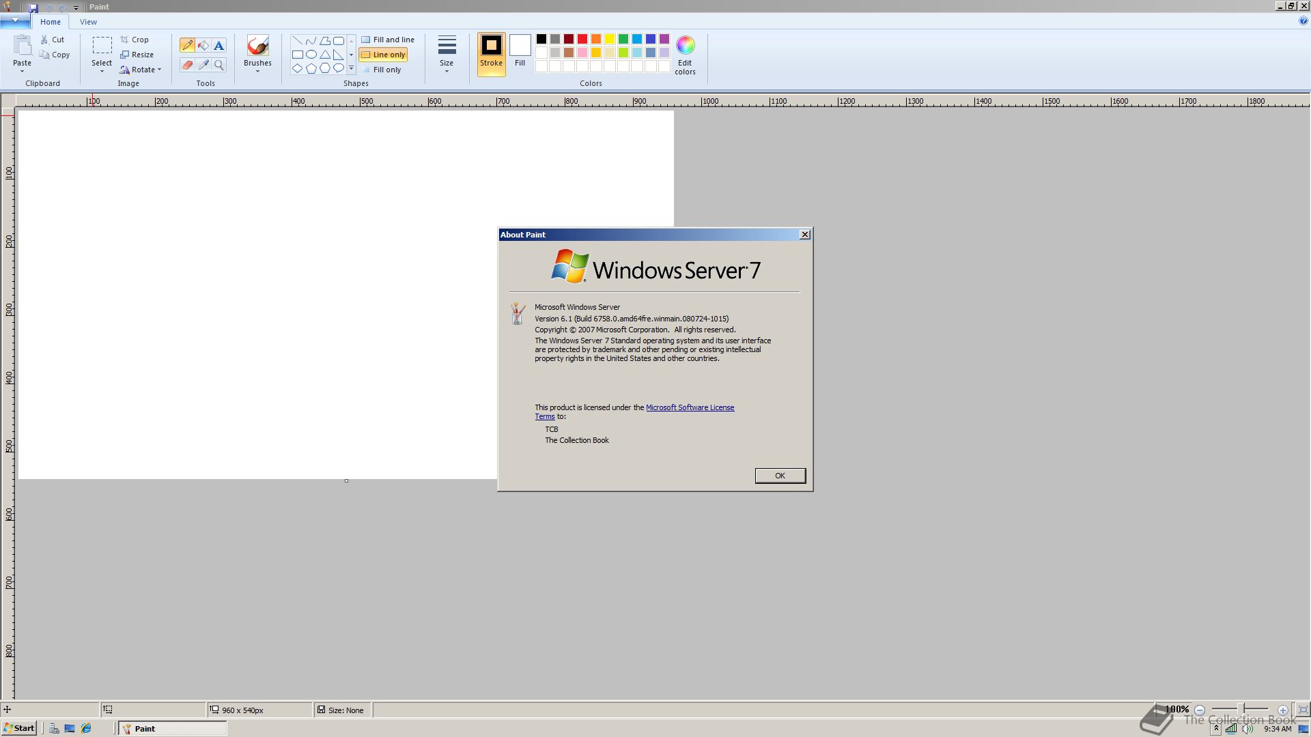Expand the Shapes gallery more arrow

coord(352,68)
